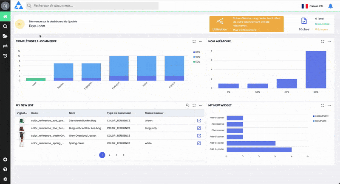Click the 'Doe John' user name
This screenshot has width=340, height=184.
(37, 26)
